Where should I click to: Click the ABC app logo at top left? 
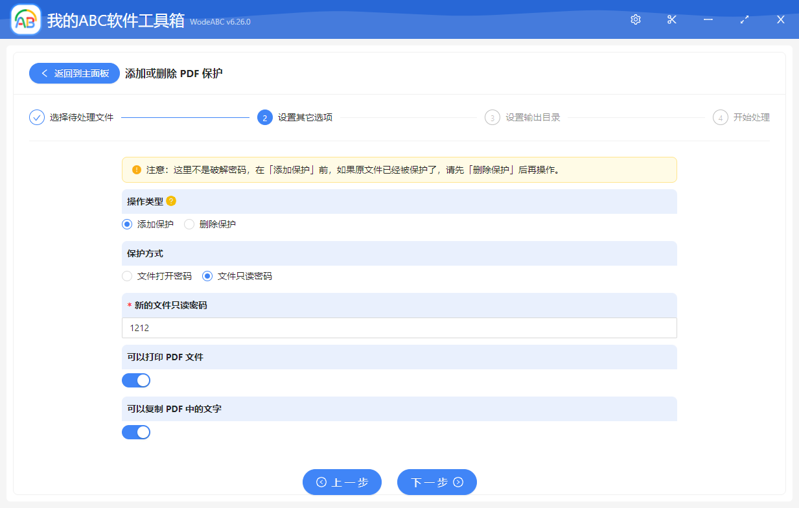click(25, 19)
